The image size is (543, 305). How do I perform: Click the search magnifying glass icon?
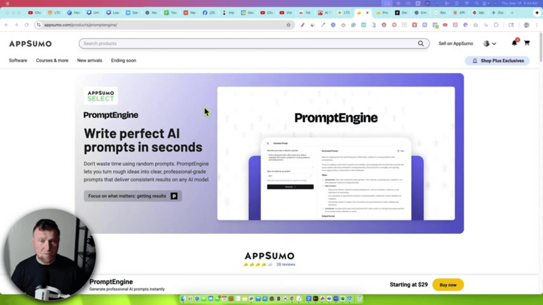421,43
